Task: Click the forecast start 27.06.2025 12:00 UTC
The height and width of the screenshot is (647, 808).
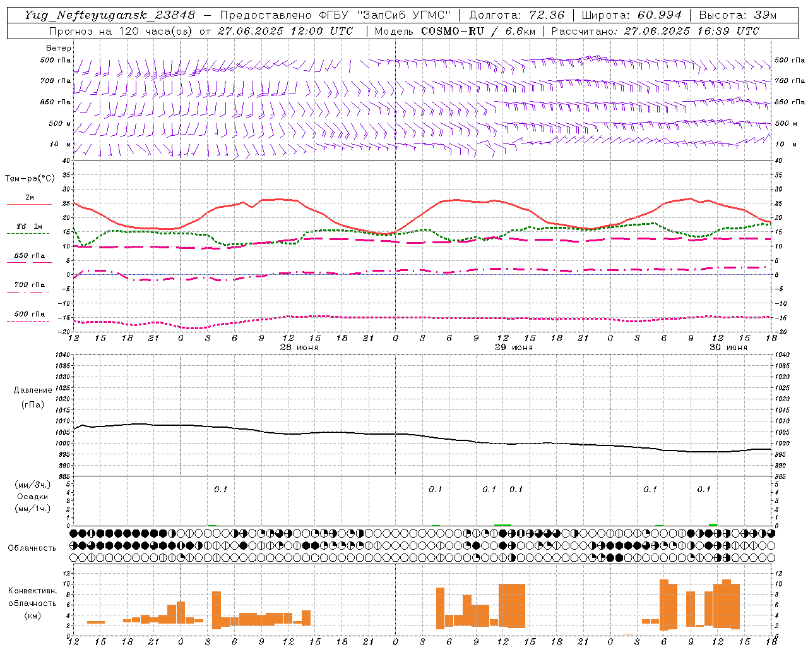Action: tap(285, 31)
